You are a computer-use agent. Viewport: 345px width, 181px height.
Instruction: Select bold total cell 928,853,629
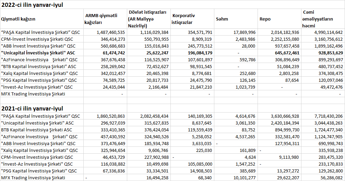coord(323,53)
